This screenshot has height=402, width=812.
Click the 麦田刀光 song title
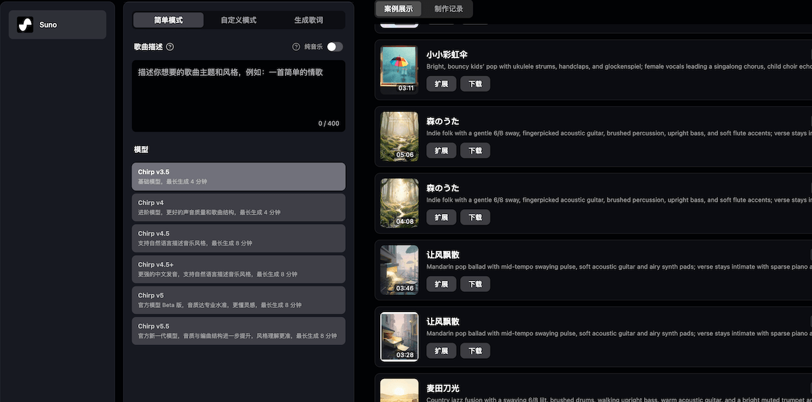tap(443, 388)
